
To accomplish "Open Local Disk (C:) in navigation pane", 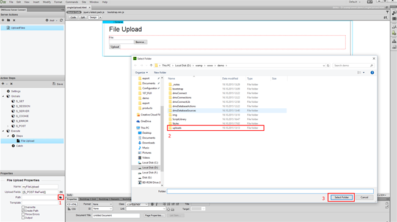I will [150, 163].
